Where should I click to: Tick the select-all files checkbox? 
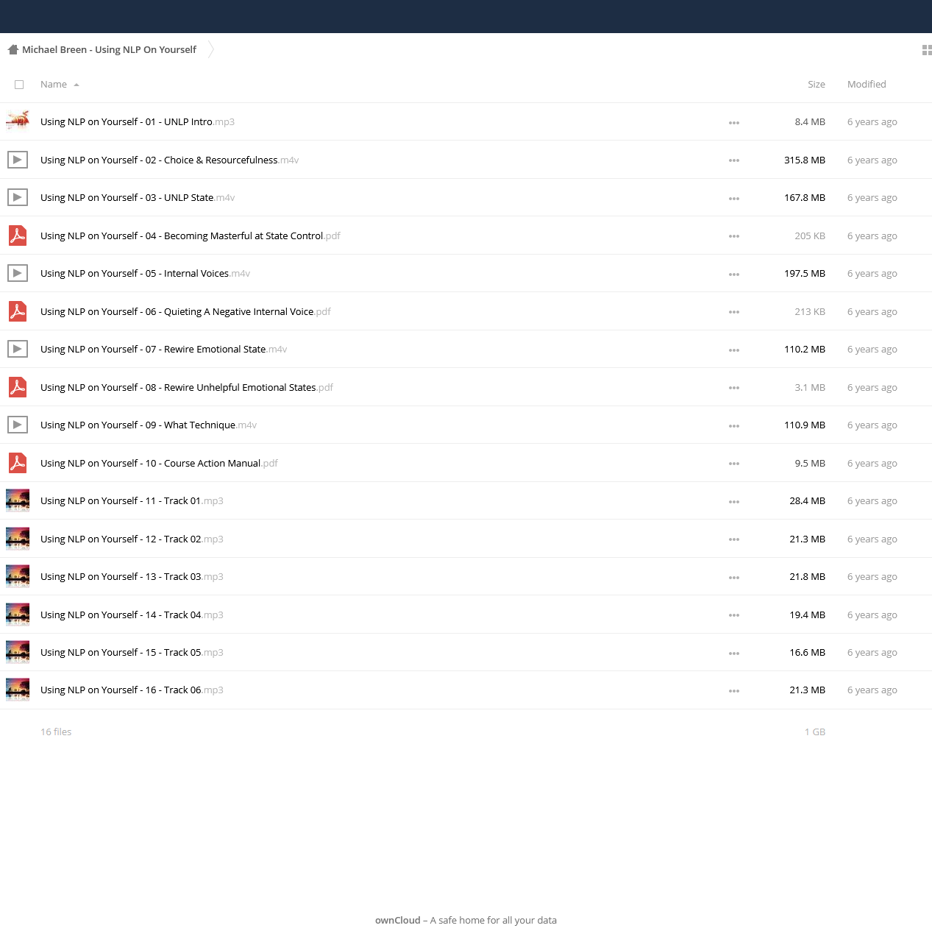[x=19, y=85]
